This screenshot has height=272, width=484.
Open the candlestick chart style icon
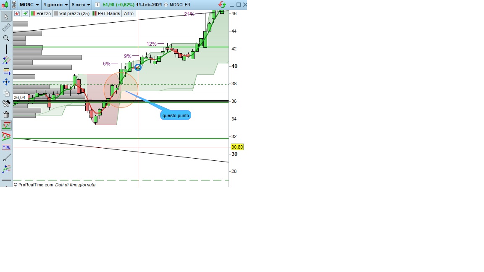click(x=5, y=5)
